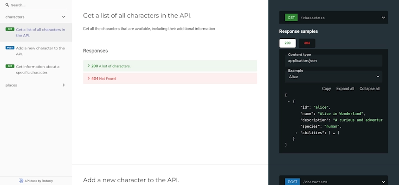Click the Responses section heading
399x185 pixels.
tap(96, 51)
